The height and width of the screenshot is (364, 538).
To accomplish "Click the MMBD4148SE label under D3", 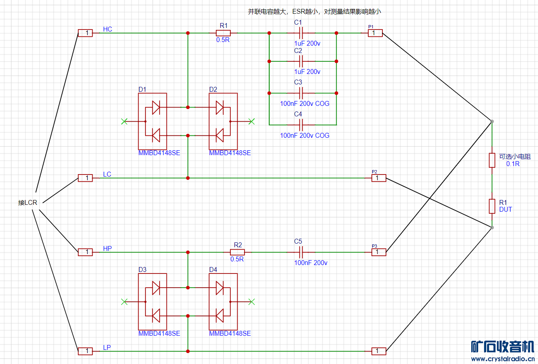I will pyautogui.click(x=159, y=333).
